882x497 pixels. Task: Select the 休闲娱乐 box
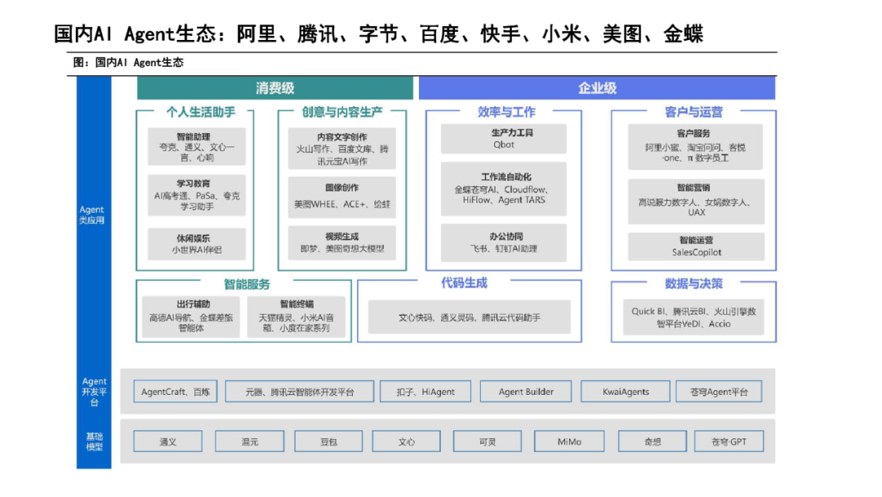[196, 243]
